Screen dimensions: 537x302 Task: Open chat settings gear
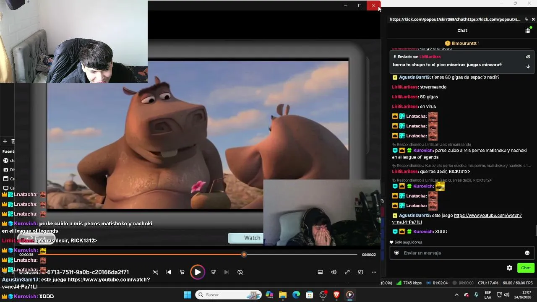(509, 268)
